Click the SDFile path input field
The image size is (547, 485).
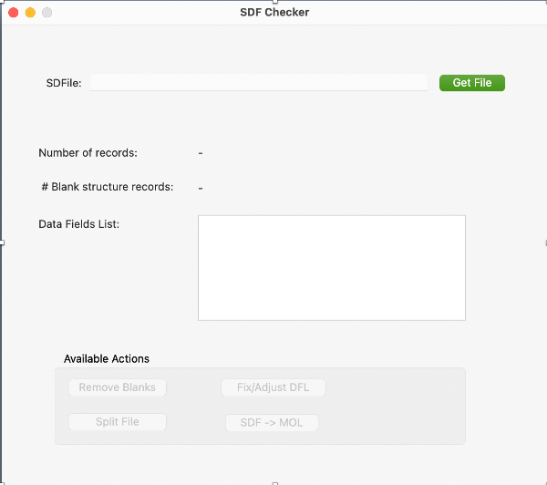pos(259,83)
